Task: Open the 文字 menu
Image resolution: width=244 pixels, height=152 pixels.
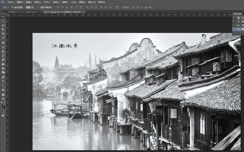Action: (47, 2)
